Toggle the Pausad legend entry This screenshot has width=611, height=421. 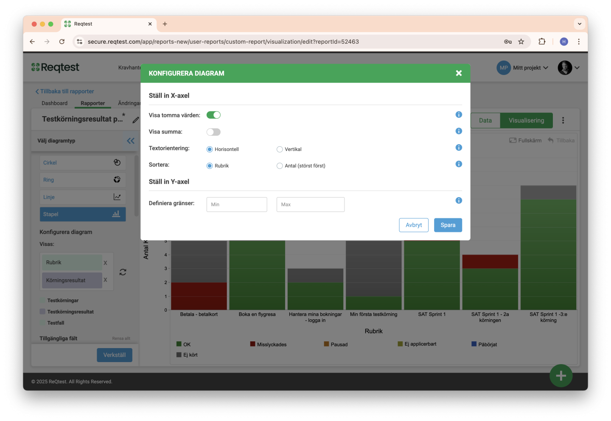[x=336, y=344]
